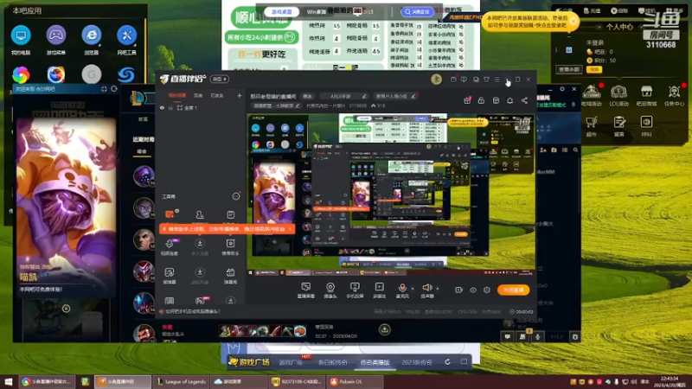Open 任务中心 icon in right panel
The height and width of the screenshot is (389, 692).
(x=674, y=95)
